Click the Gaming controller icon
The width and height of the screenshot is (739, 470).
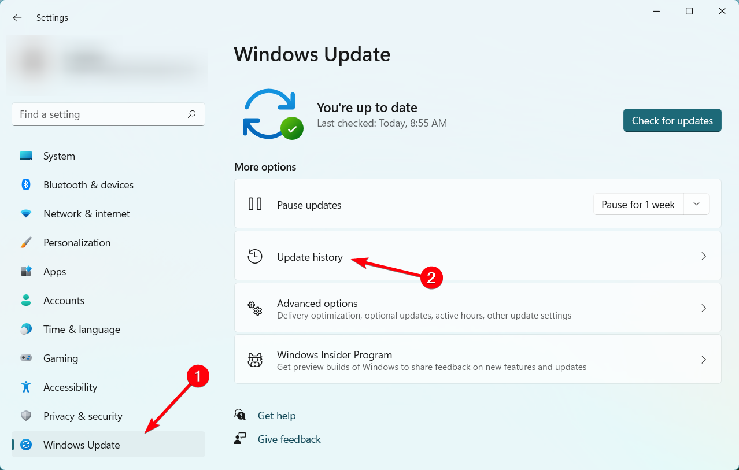tap(26, 358)
